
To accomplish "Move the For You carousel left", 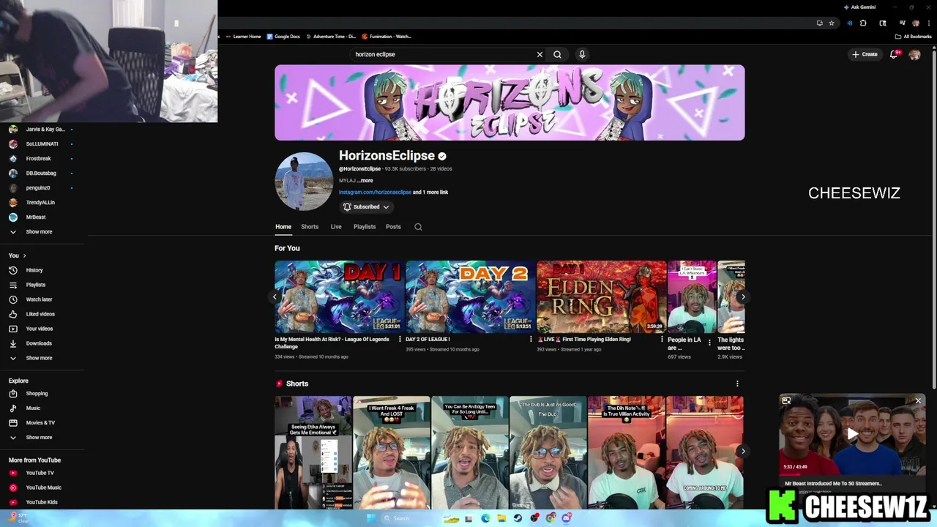I will coord(275,296).
